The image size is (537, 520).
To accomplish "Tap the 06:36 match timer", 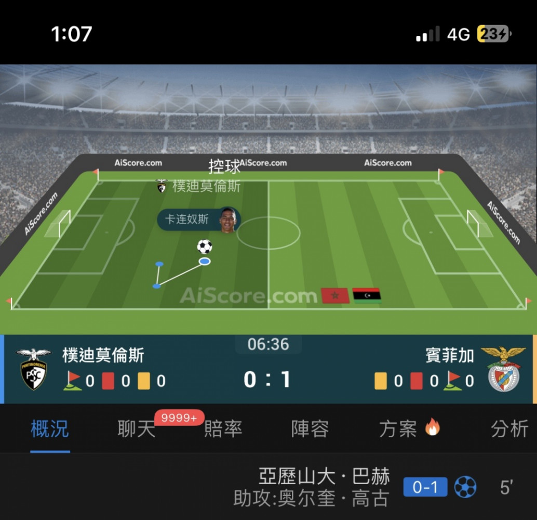I will coord(268,344).
